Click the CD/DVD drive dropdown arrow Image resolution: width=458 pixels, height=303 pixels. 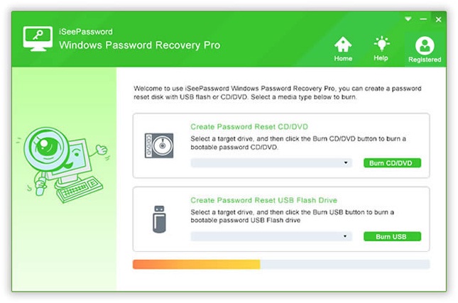click(346, 163)
